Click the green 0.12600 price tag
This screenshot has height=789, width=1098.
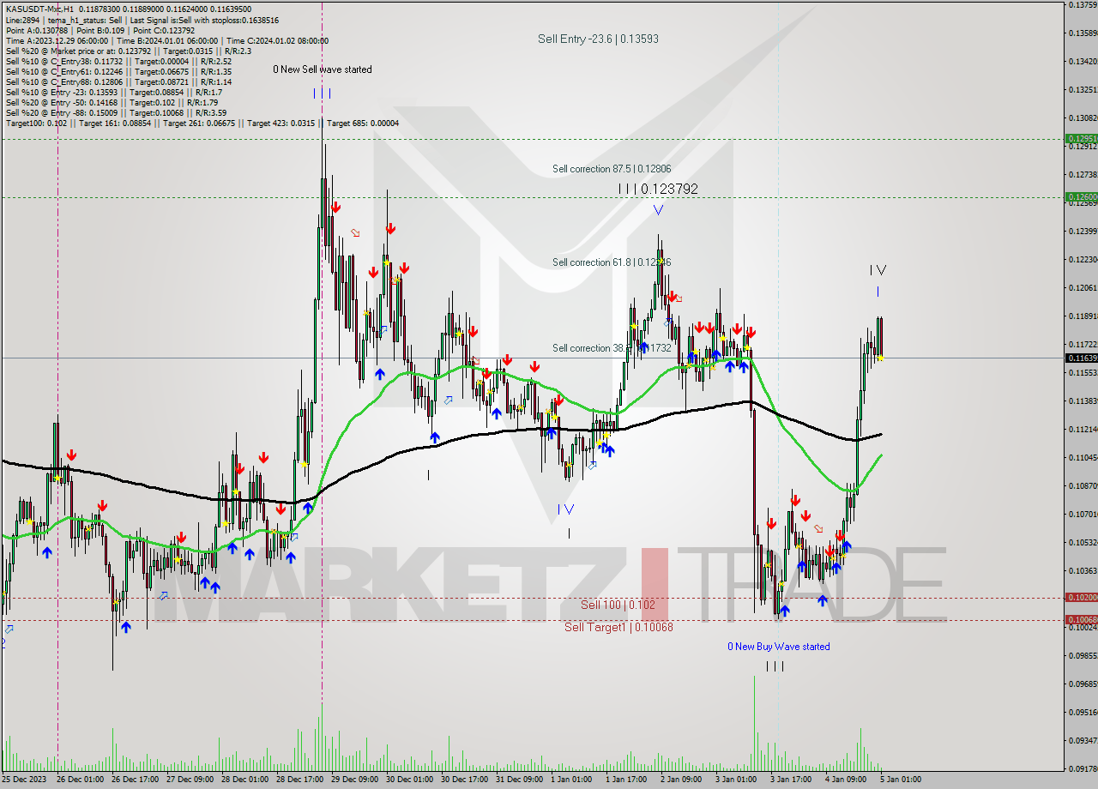point(1080,196)
